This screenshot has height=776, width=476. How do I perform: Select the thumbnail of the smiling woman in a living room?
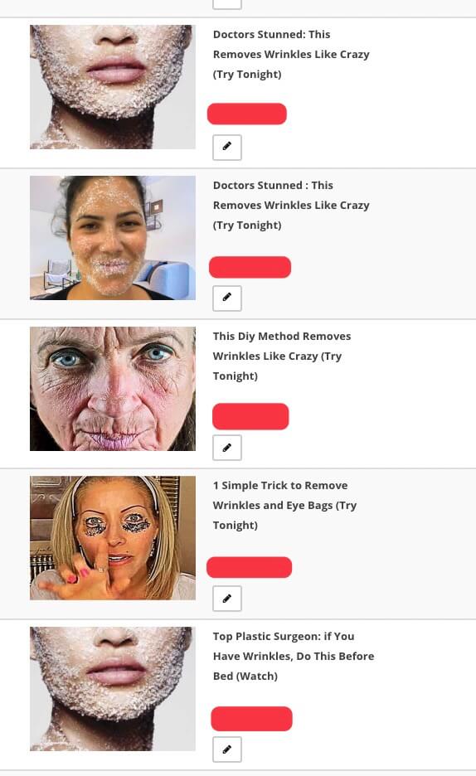click(113, 238)
